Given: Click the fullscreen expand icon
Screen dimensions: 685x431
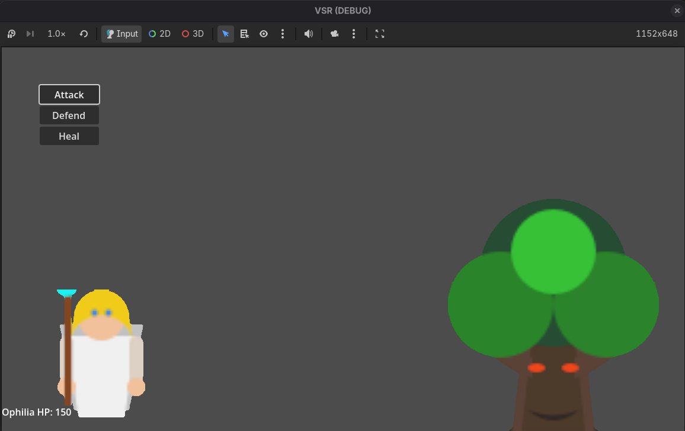Looking at the screenshot, I should (x=380, y=34).
